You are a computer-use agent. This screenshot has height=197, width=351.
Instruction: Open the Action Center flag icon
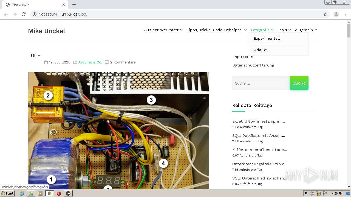(x=325, y=193)
